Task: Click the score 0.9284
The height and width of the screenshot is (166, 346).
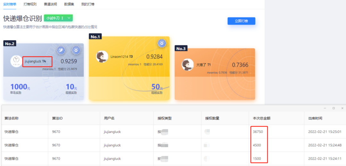Action: tap(154, 57)
